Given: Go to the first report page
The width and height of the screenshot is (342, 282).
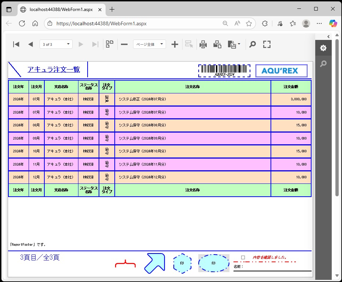Looking at the screenshot, I should 16,44.
